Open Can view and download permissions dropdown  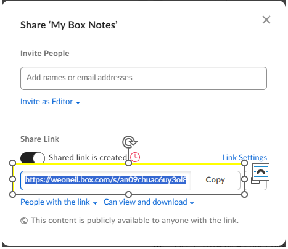click(149, 202)
